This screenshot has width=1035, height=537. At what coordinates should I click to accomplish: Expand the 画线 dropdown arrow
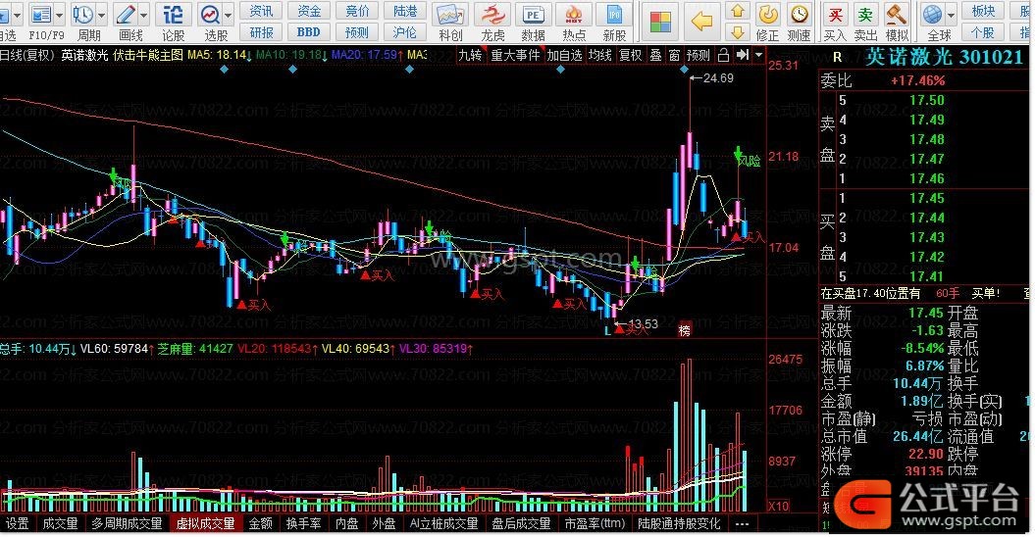[143, 15]
